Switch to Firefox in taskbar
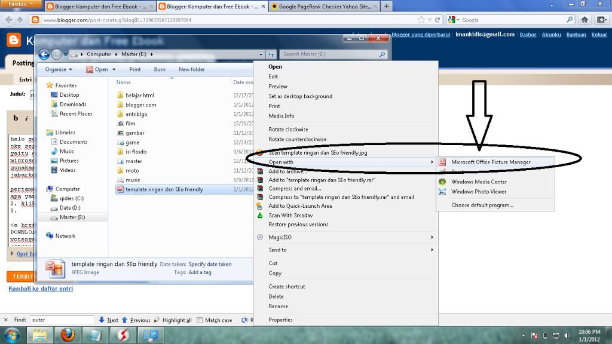This screenshot has height=344, width=612. click(68, 335)
